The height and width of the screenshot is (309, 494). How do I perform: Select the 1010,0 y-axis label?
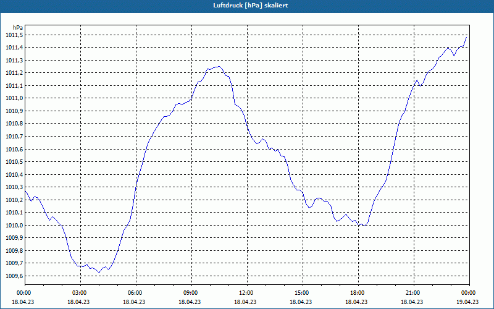click(14, 225)
